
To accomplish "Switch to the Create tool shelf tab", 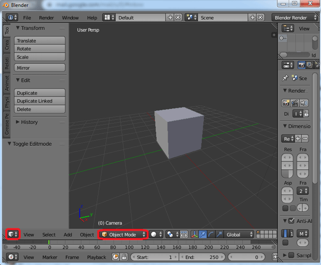I will point(7,45).
